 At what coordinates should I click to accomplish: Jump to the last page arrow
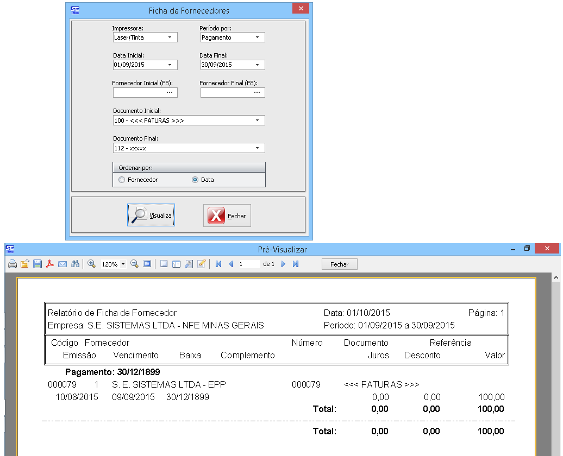pos(296,264)
